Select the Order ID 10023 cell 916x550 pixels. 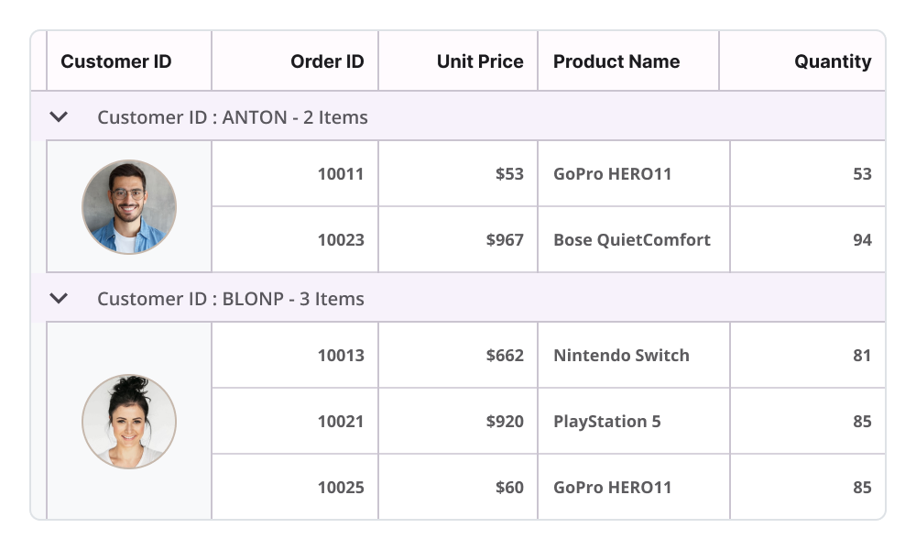pos(341,240)
